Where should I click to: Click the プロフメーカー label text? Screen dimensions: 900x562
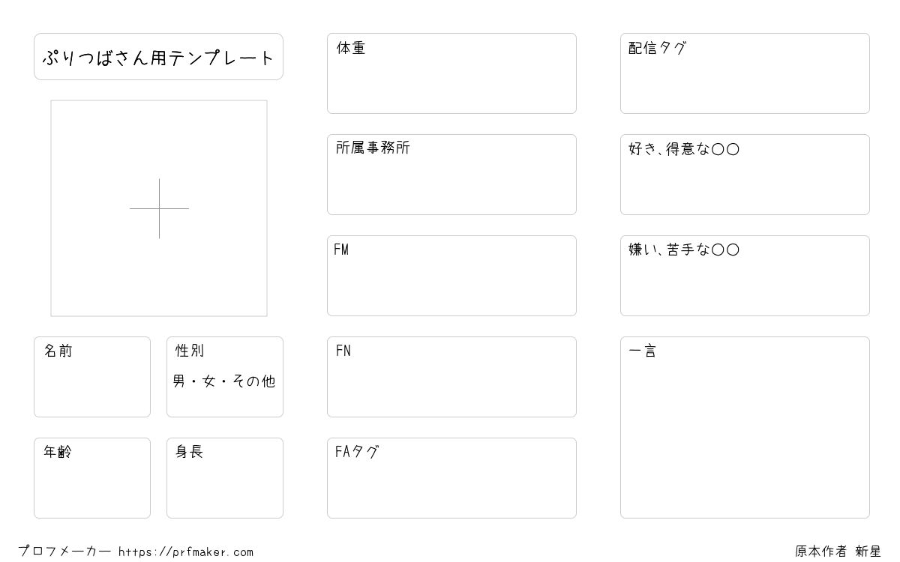(x=64, y=552)
